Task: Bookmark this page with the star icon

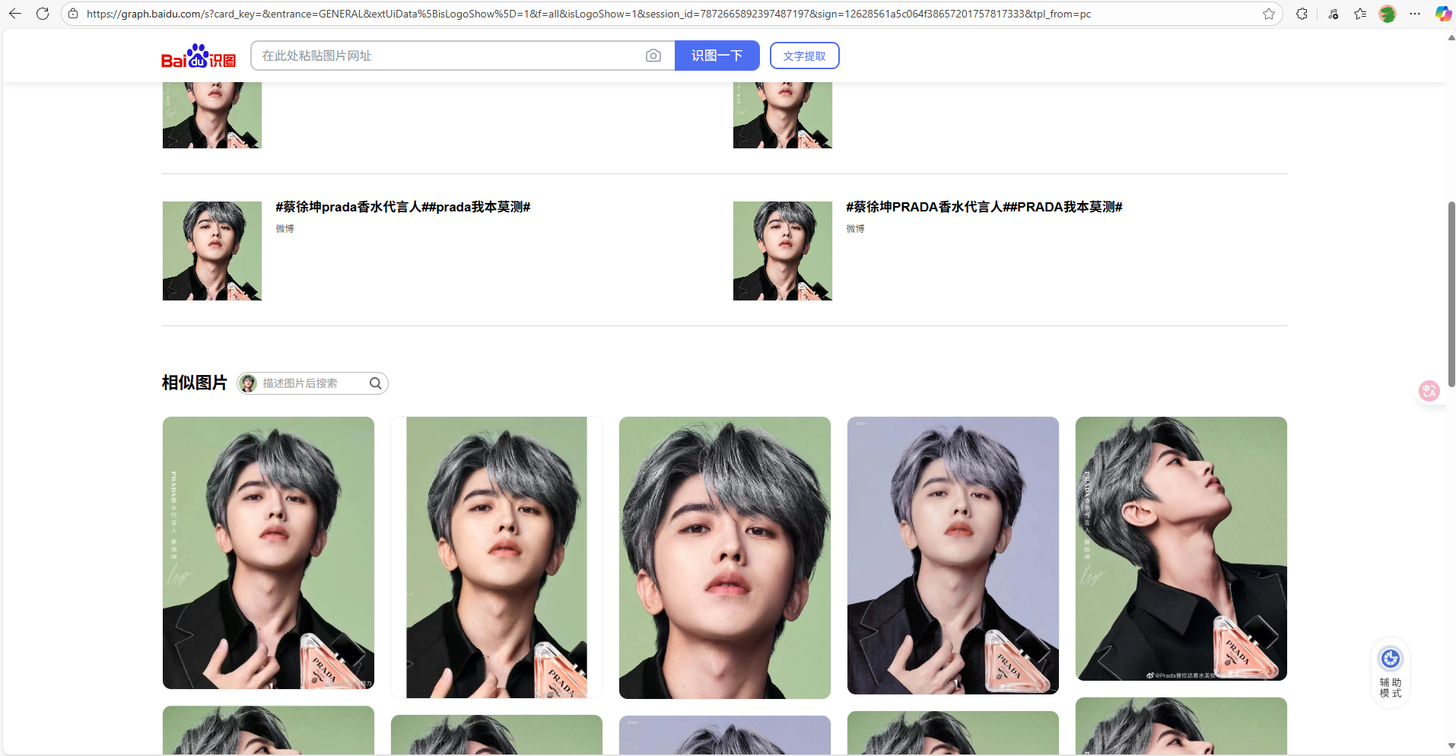Action: point(1268,14)
